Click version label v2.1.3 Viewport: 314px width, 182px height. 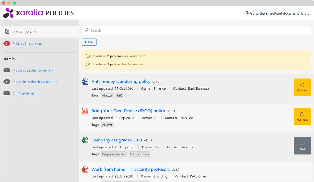[x=148, y=140]
